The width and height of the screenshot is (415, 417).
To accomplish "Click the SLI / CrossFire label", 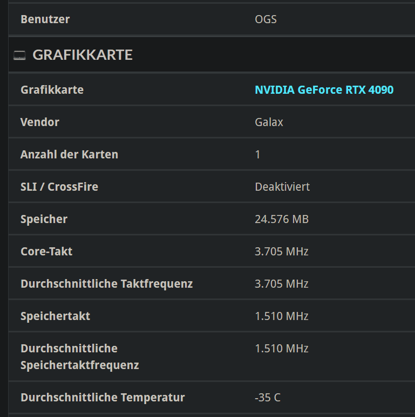I will (x=59, y=187).
